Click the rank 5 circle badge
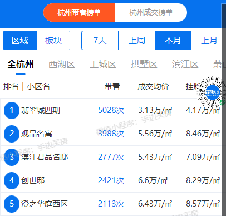This screenshot has width=226, height=216. click(12, 204)
